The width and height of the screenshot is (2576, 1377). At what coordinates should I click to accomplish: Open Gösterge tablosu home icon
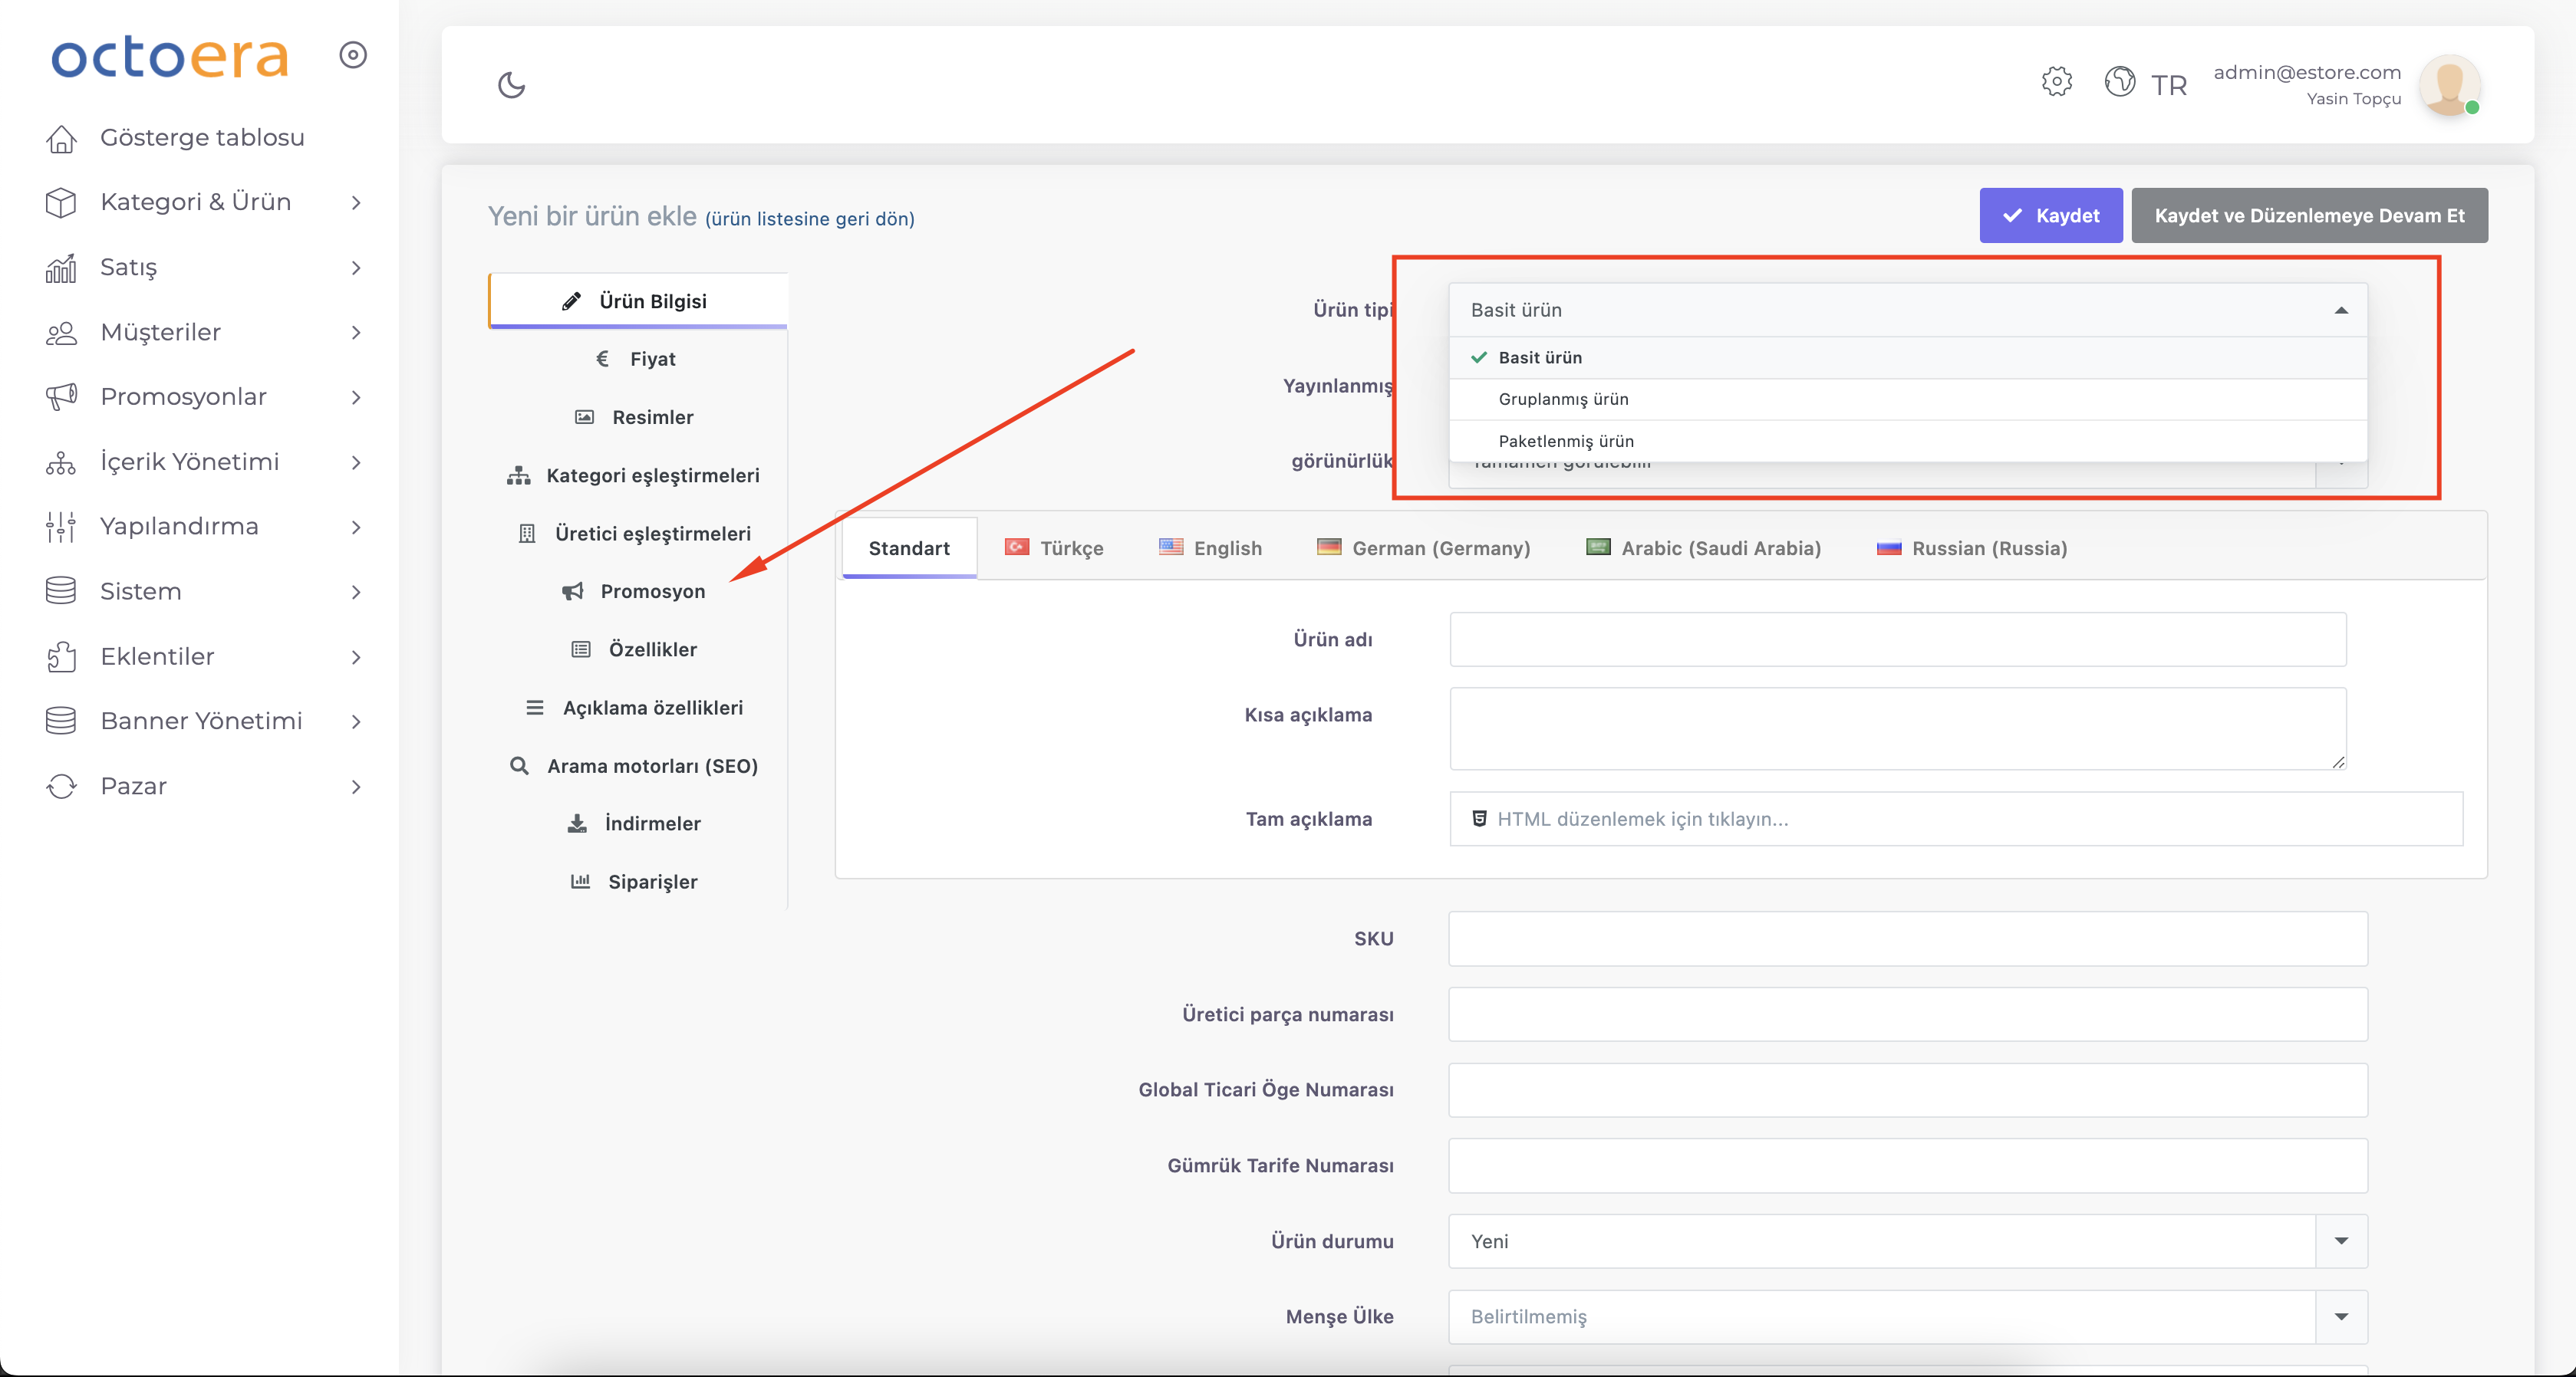point(61,138)
